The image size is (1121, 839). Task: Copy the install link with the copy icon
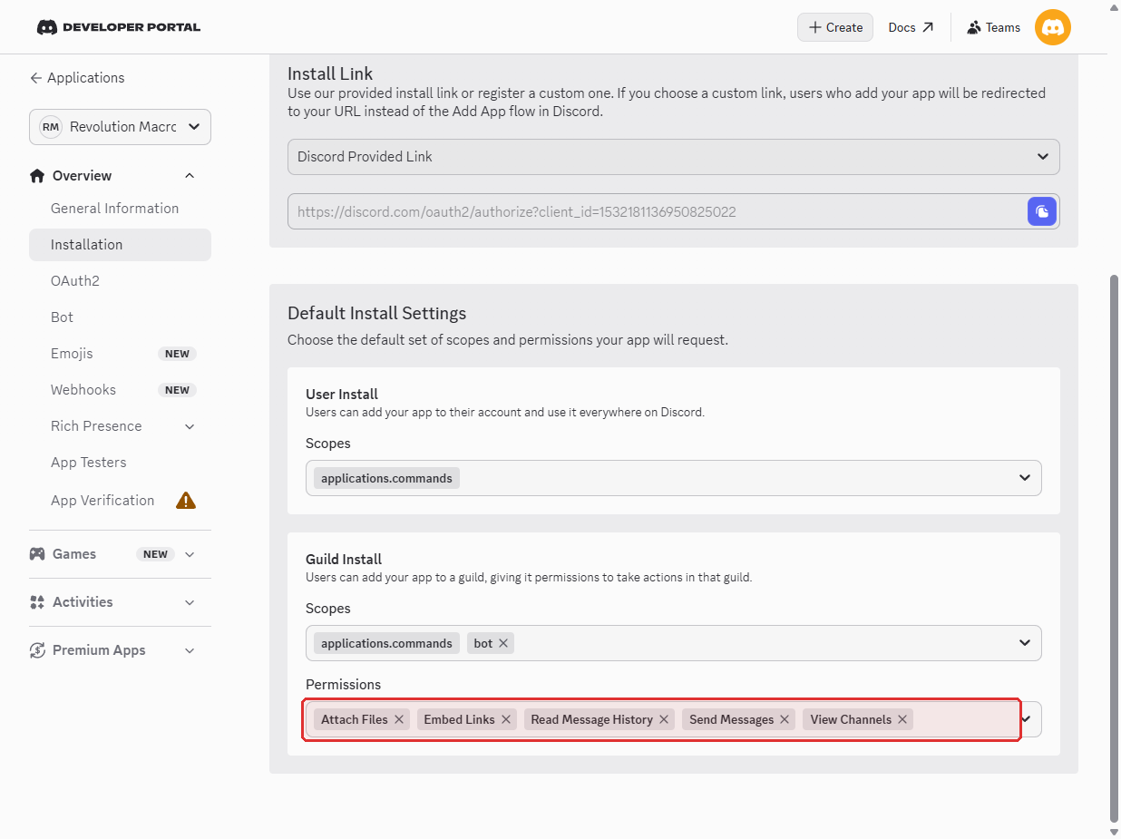tap(1042, 211)
